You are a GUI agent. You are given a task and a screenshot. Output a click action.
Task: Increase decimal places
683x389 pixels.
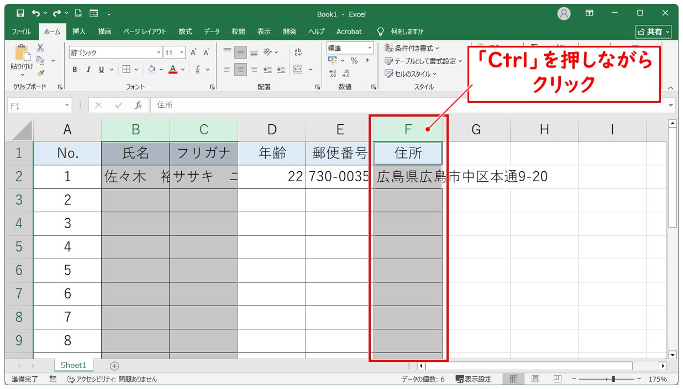pyautogui.click(x=333, y=73)
